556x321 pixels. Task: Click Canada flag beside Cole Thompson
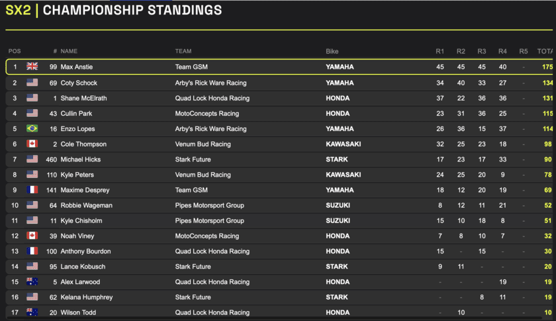pyautogui.click(x=32, y=144)
